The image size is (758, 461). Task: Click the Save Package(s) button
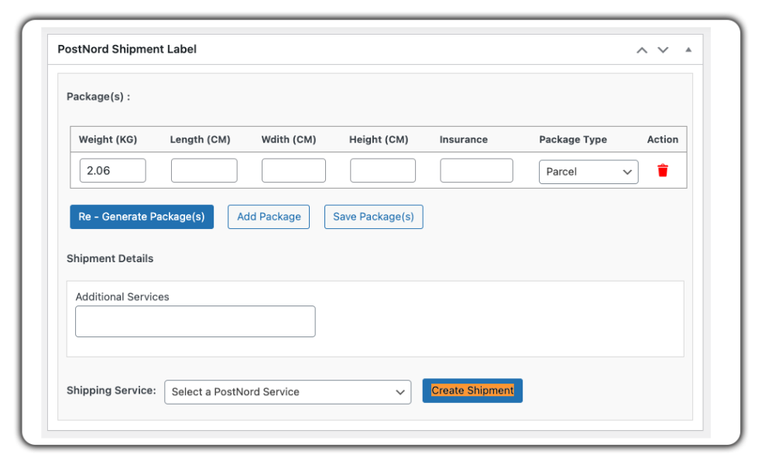pyautogui.click(x=374, y=217)
